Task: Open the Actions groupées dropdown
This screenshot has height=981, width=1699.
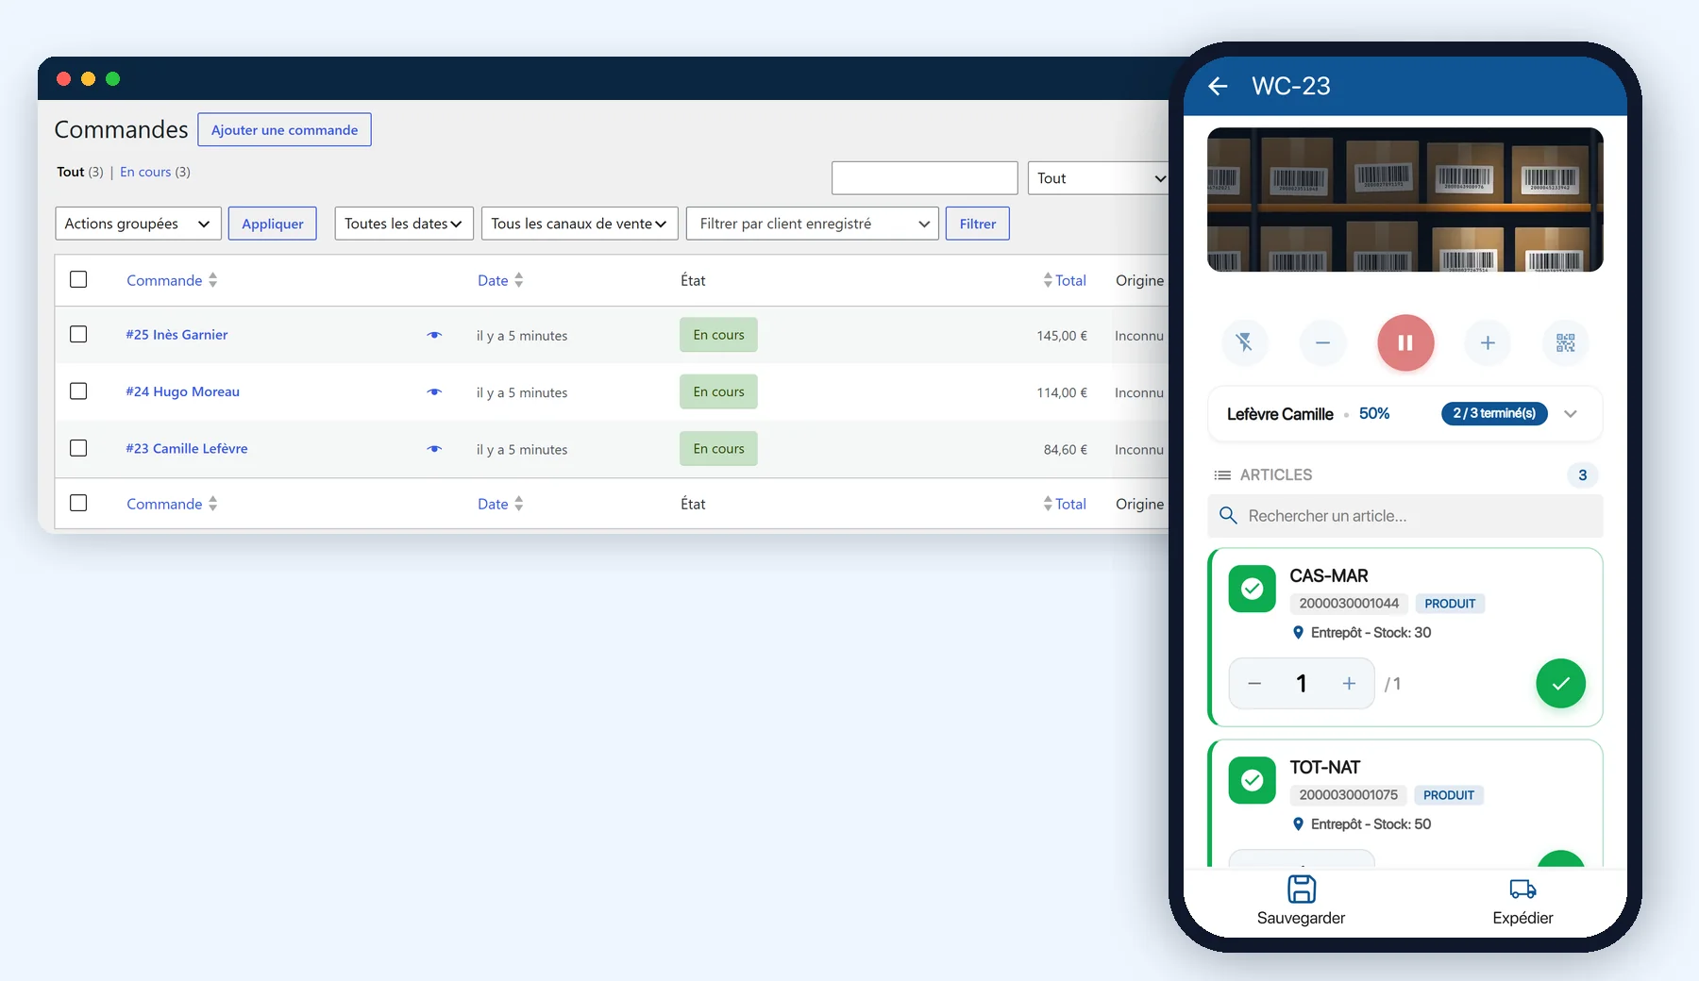Action: coord(138,224)
